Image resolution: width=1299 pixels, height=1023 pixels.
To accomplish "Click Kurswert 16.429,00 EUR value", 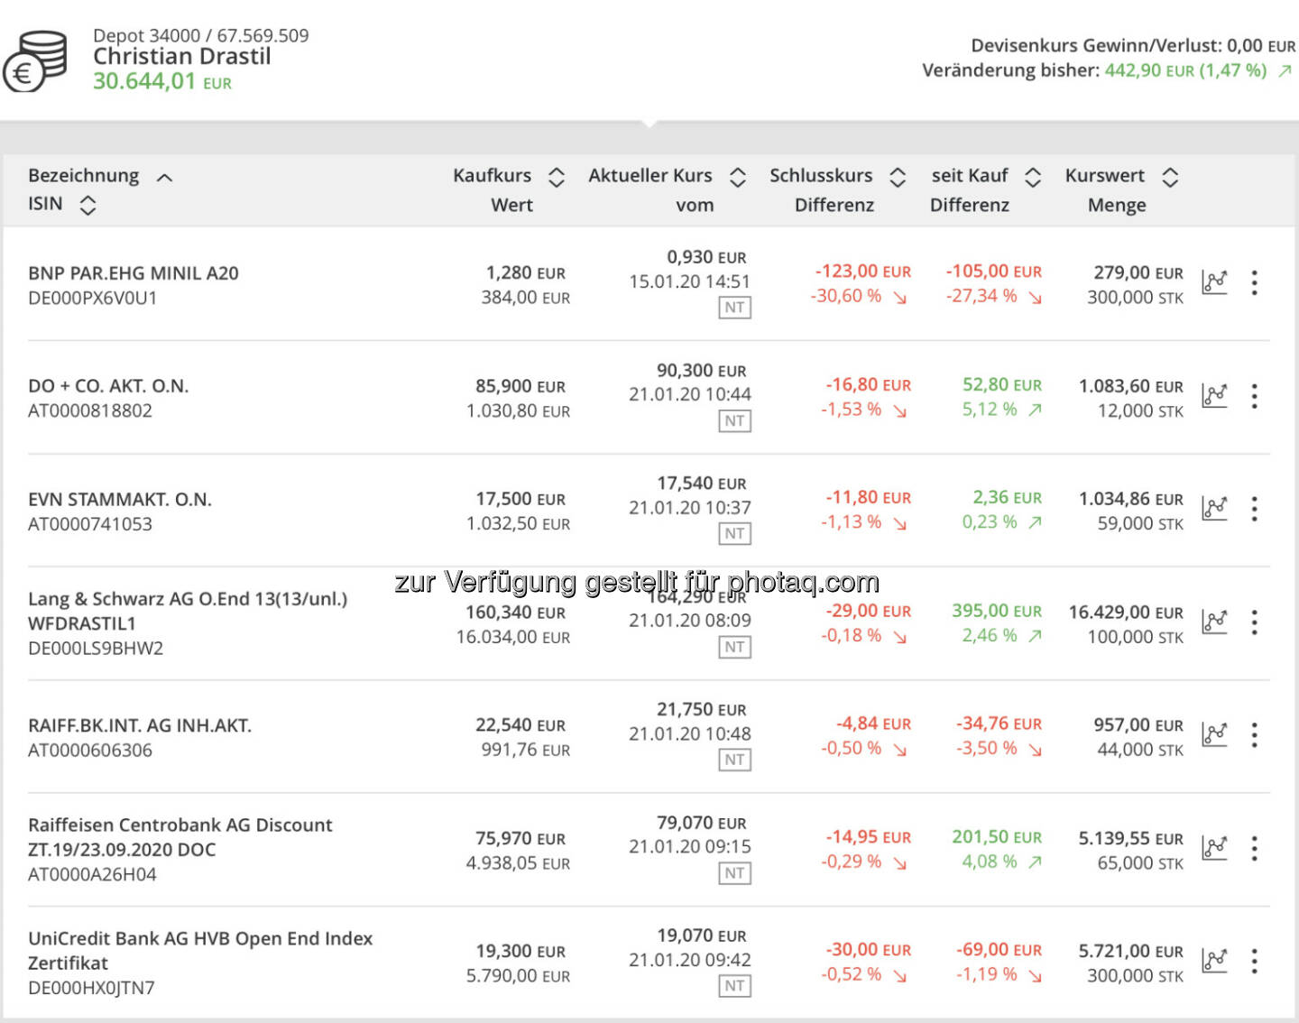I will click(1126, 613).
